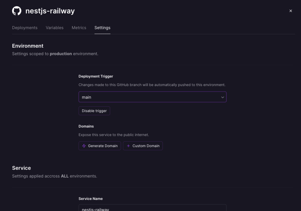This screenshot has width=301, height=211.
Task: Open the Deployments tab
Action: click(x=25, y=28)
